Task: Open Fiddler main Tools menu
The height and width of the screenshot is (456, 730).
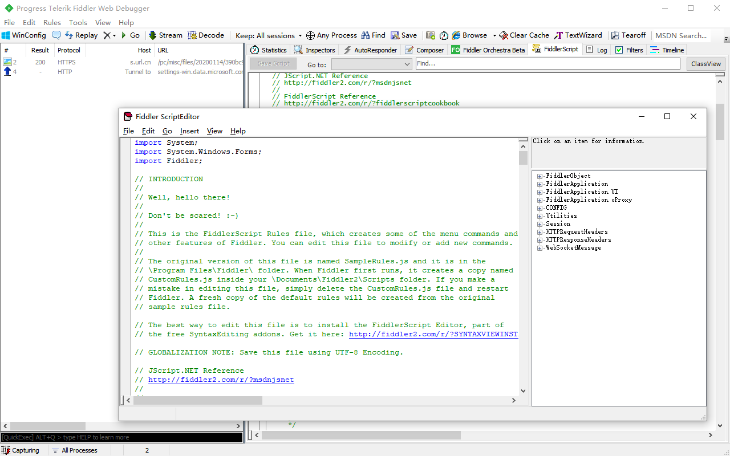Action: [78, 23]
